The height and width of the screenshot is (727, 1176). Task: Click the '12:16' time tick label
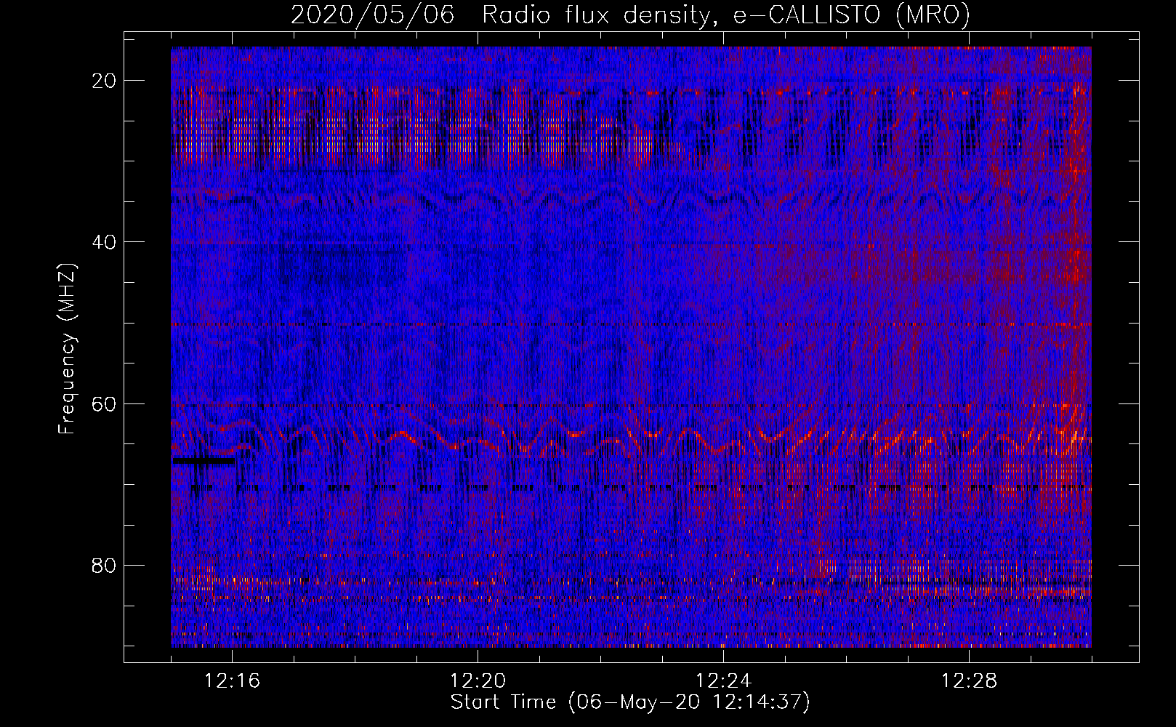point(233,681)
